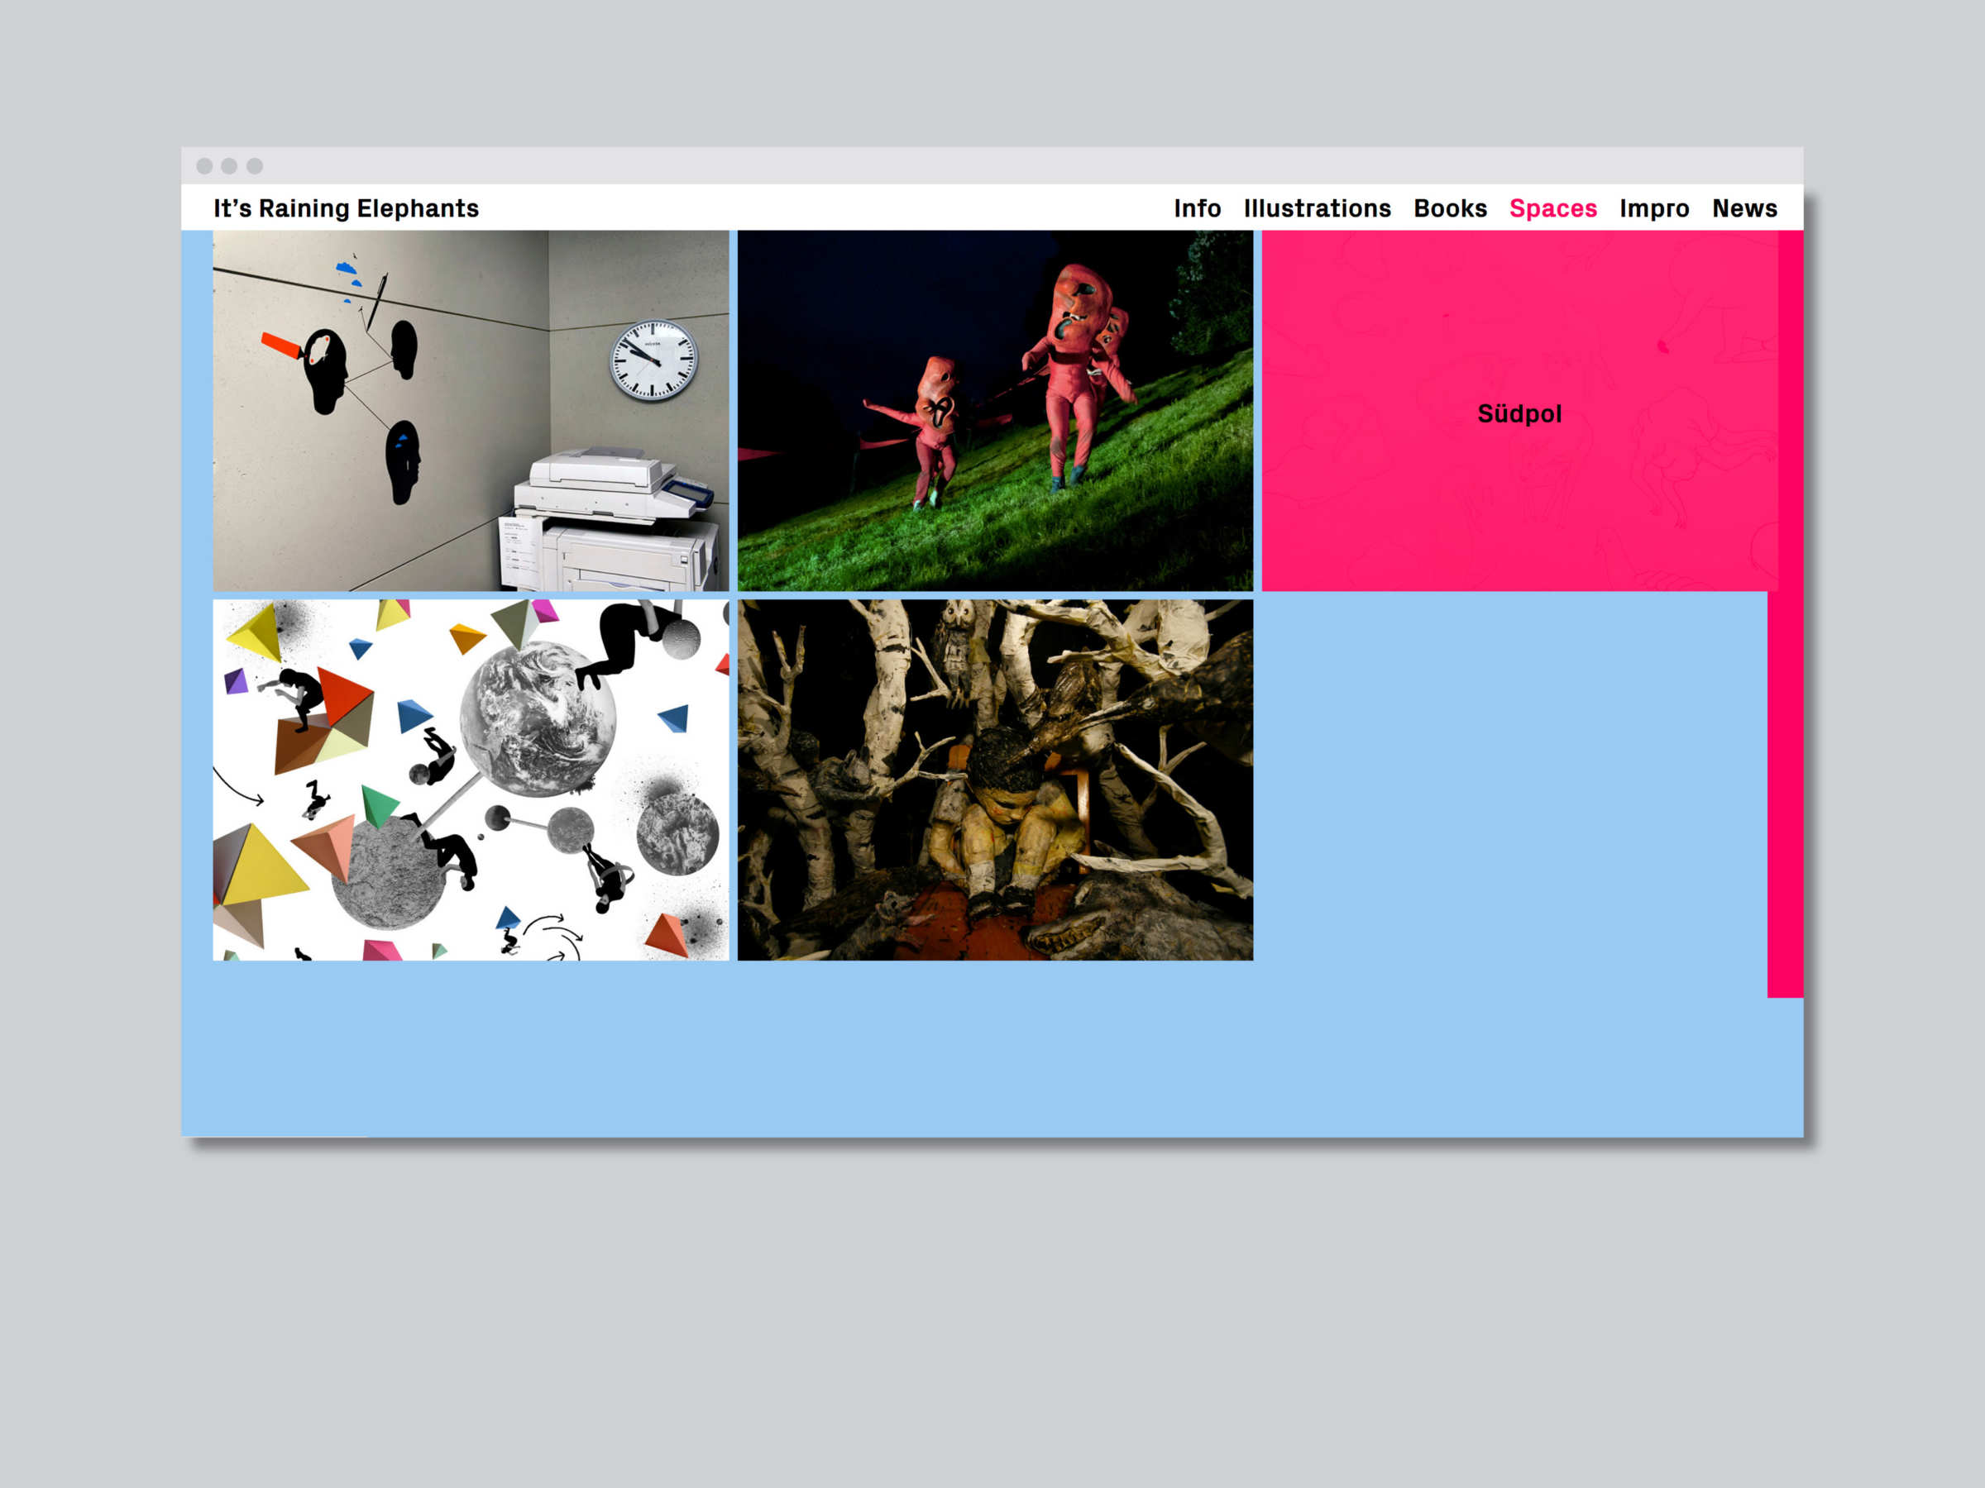This screenshot has width=1985, height=1488.
Task: Open the dark forest sculpture photo
Action: pyautogui.click(x=994, y=780)
